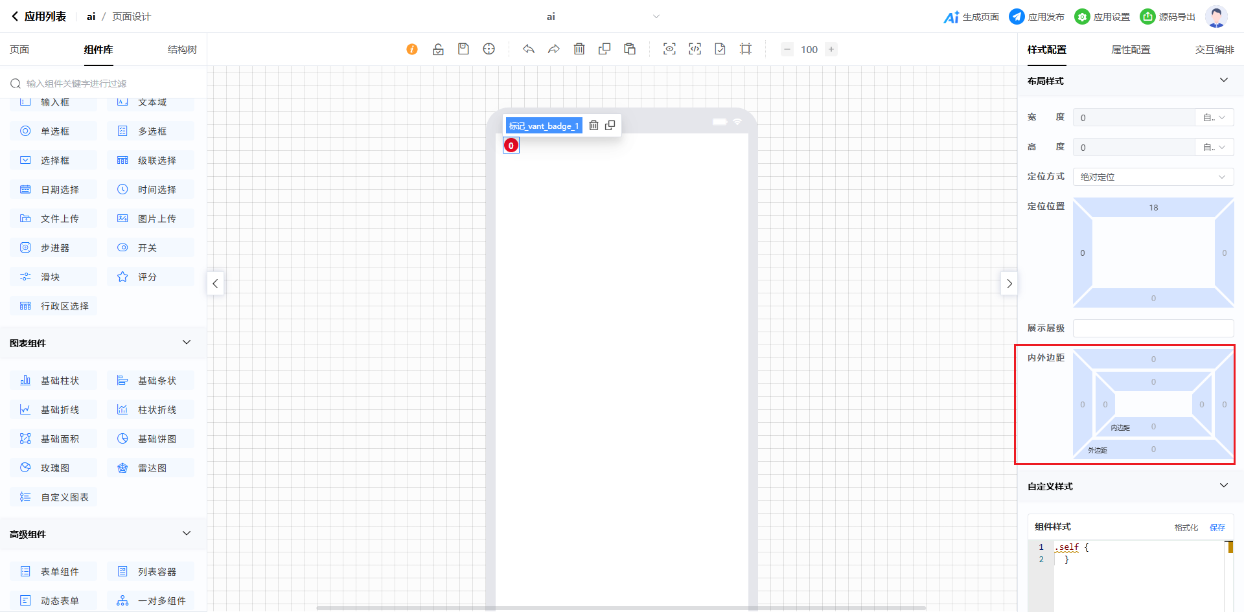Screen dimensions: 1244x612
Task: Click the save icon in the toolbar
Action: click(463, 49)
